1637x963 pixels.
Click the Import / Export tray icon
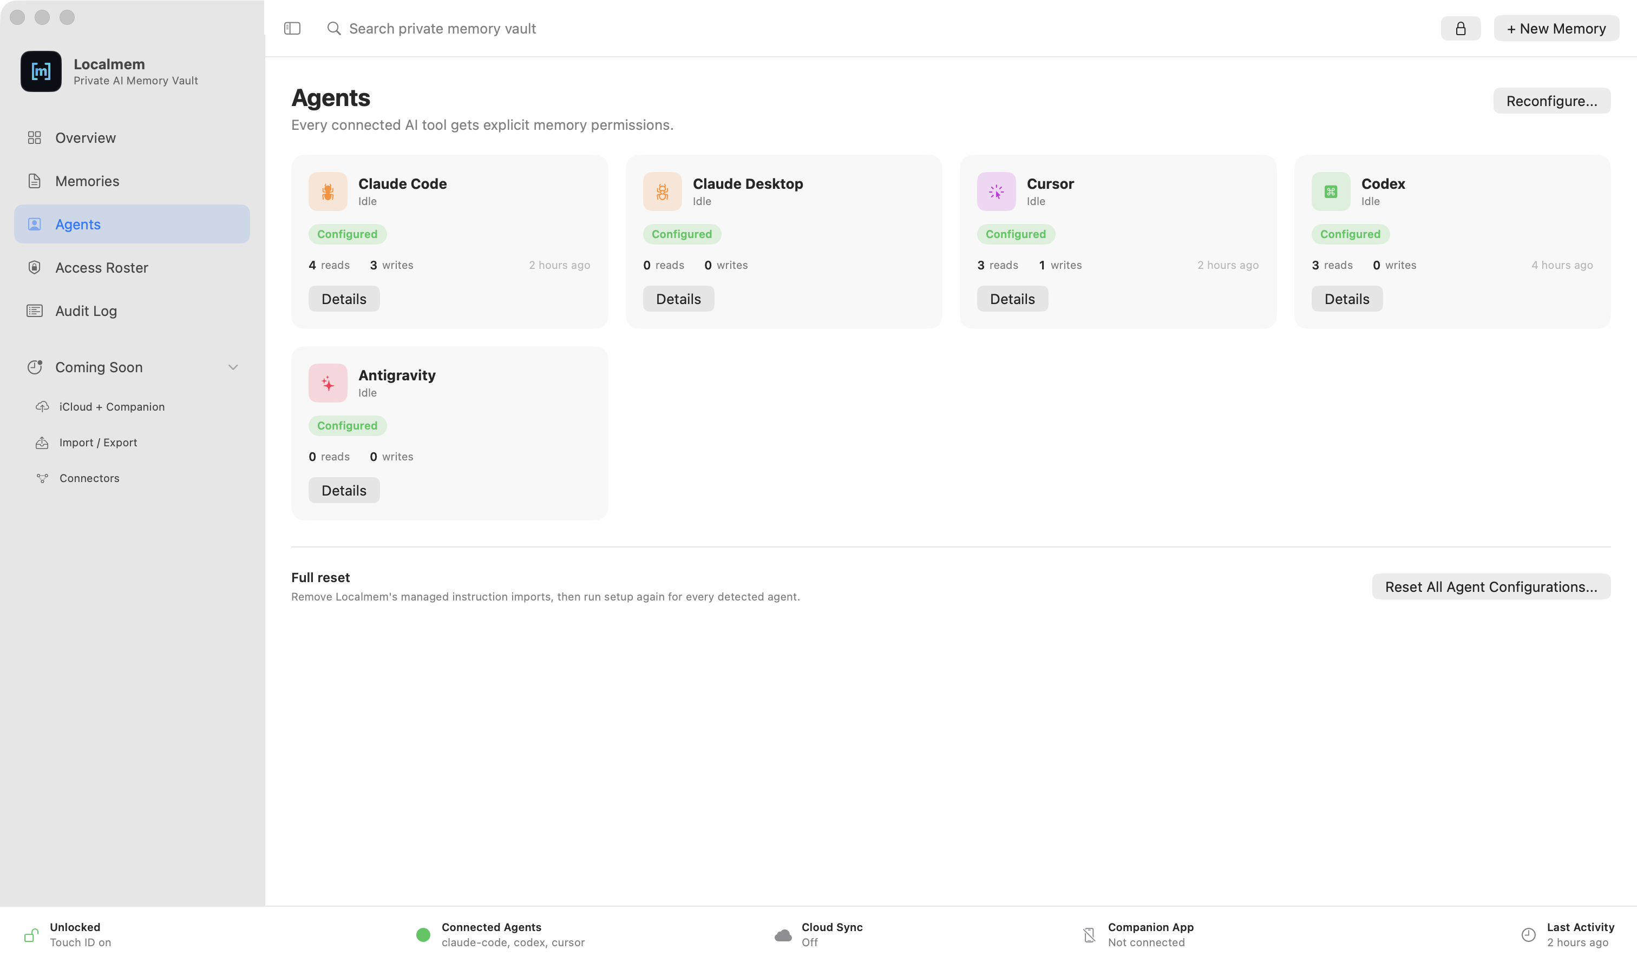42,442
